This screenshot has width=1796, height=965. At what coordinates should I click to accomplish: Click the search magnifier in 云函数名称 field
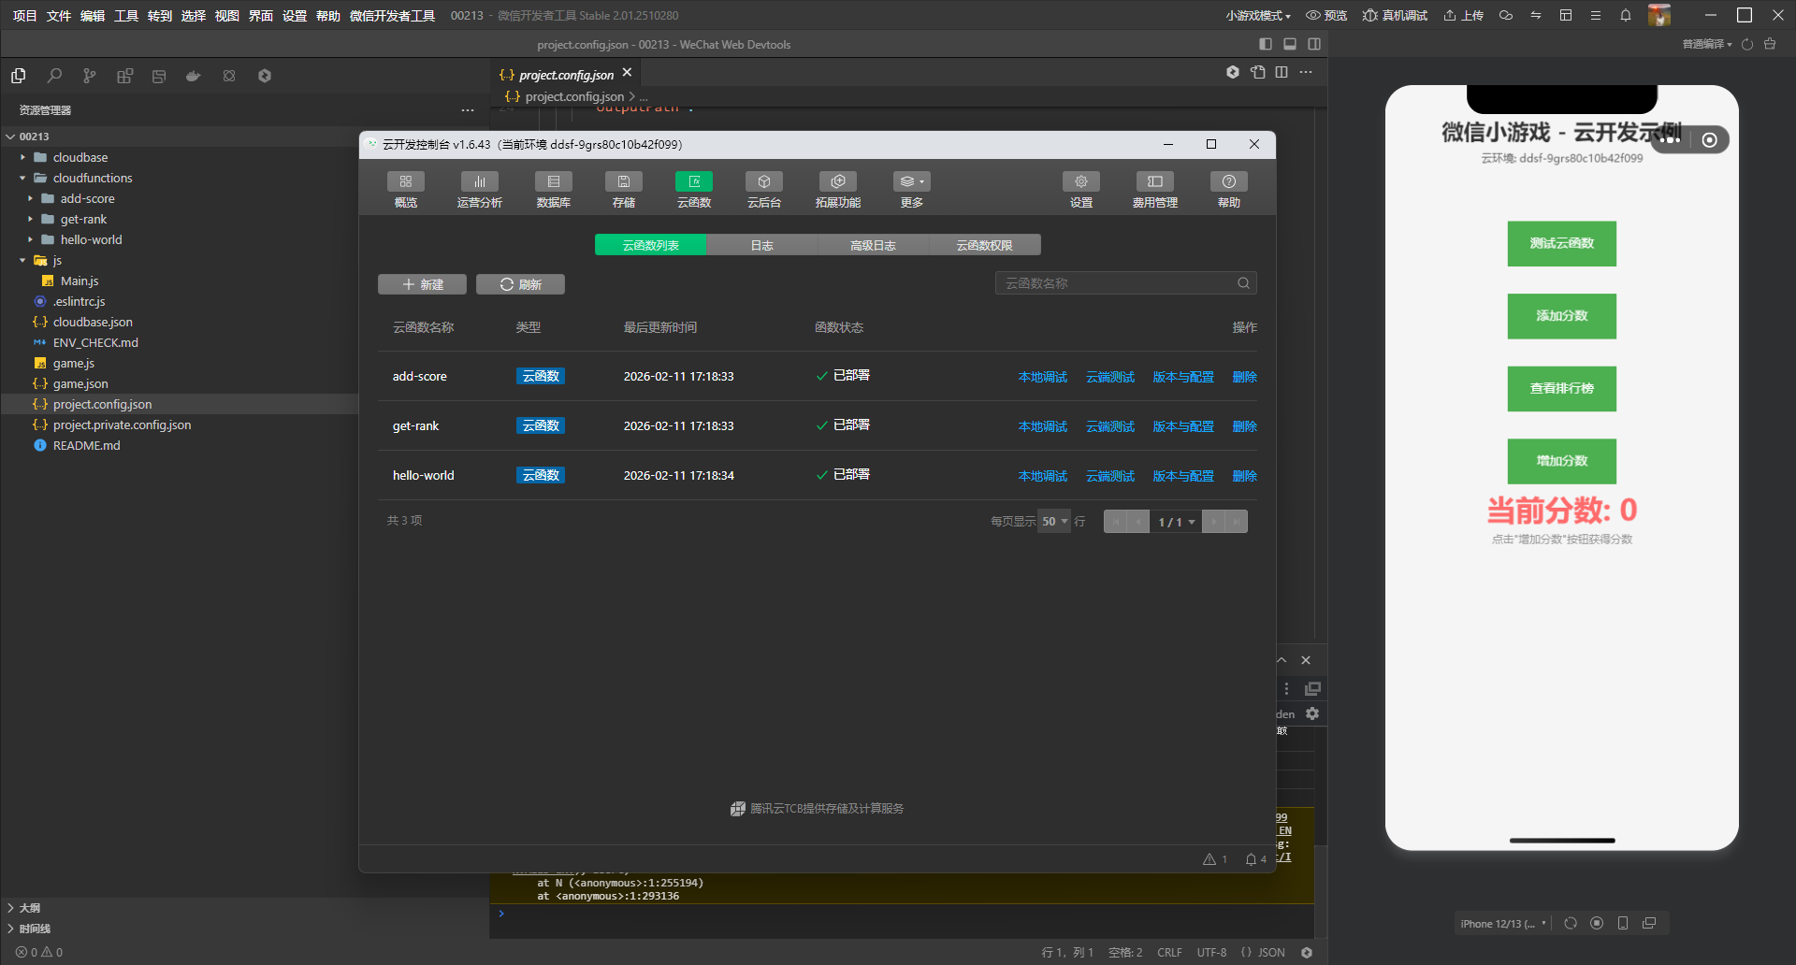(x=1243, y=283)
